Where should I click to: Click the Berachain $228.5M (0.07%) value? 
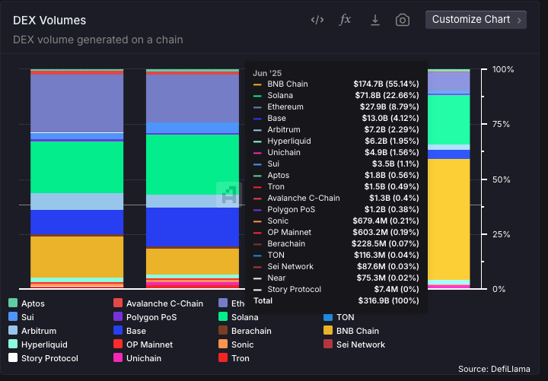pos(385,243)
